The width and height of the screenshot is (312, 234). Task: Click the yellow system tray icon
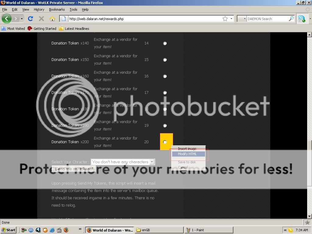[290, 230]
